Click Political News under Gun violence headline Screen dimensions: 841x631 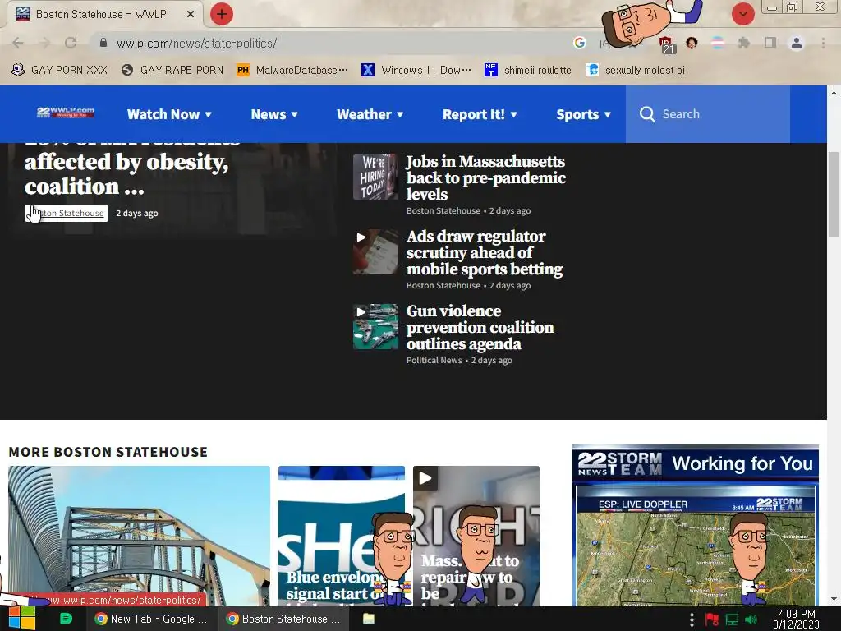tap(434, 360)
